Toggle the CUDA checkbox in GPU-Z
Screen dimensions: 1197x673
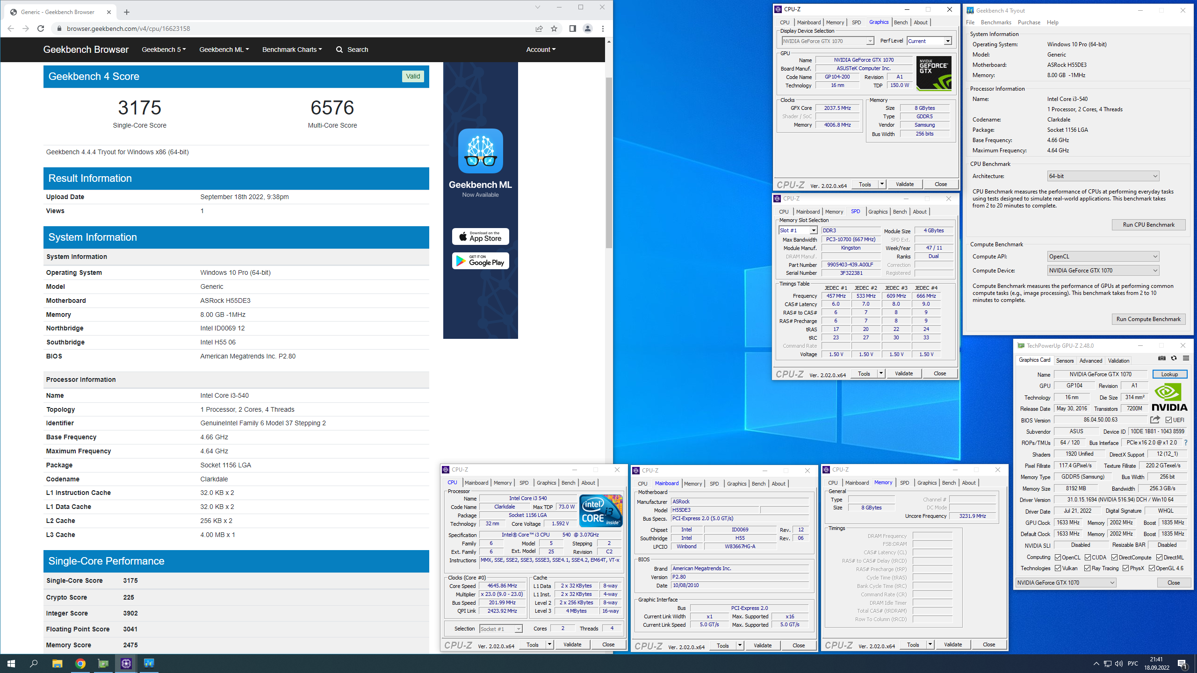pos(1088,557)
